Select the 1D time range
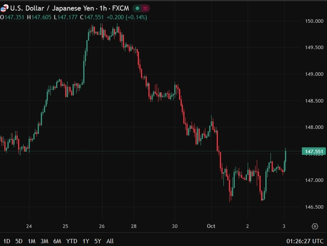Screen dimensions: 327x246 pos(7,241)
